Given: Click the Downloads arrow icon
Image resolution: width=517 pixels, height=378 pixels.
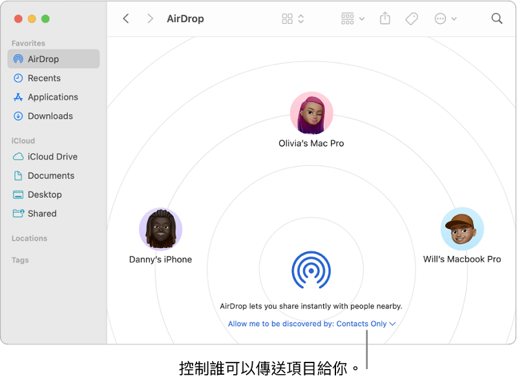Looking at the screenshot, I should tap(18, 116).
